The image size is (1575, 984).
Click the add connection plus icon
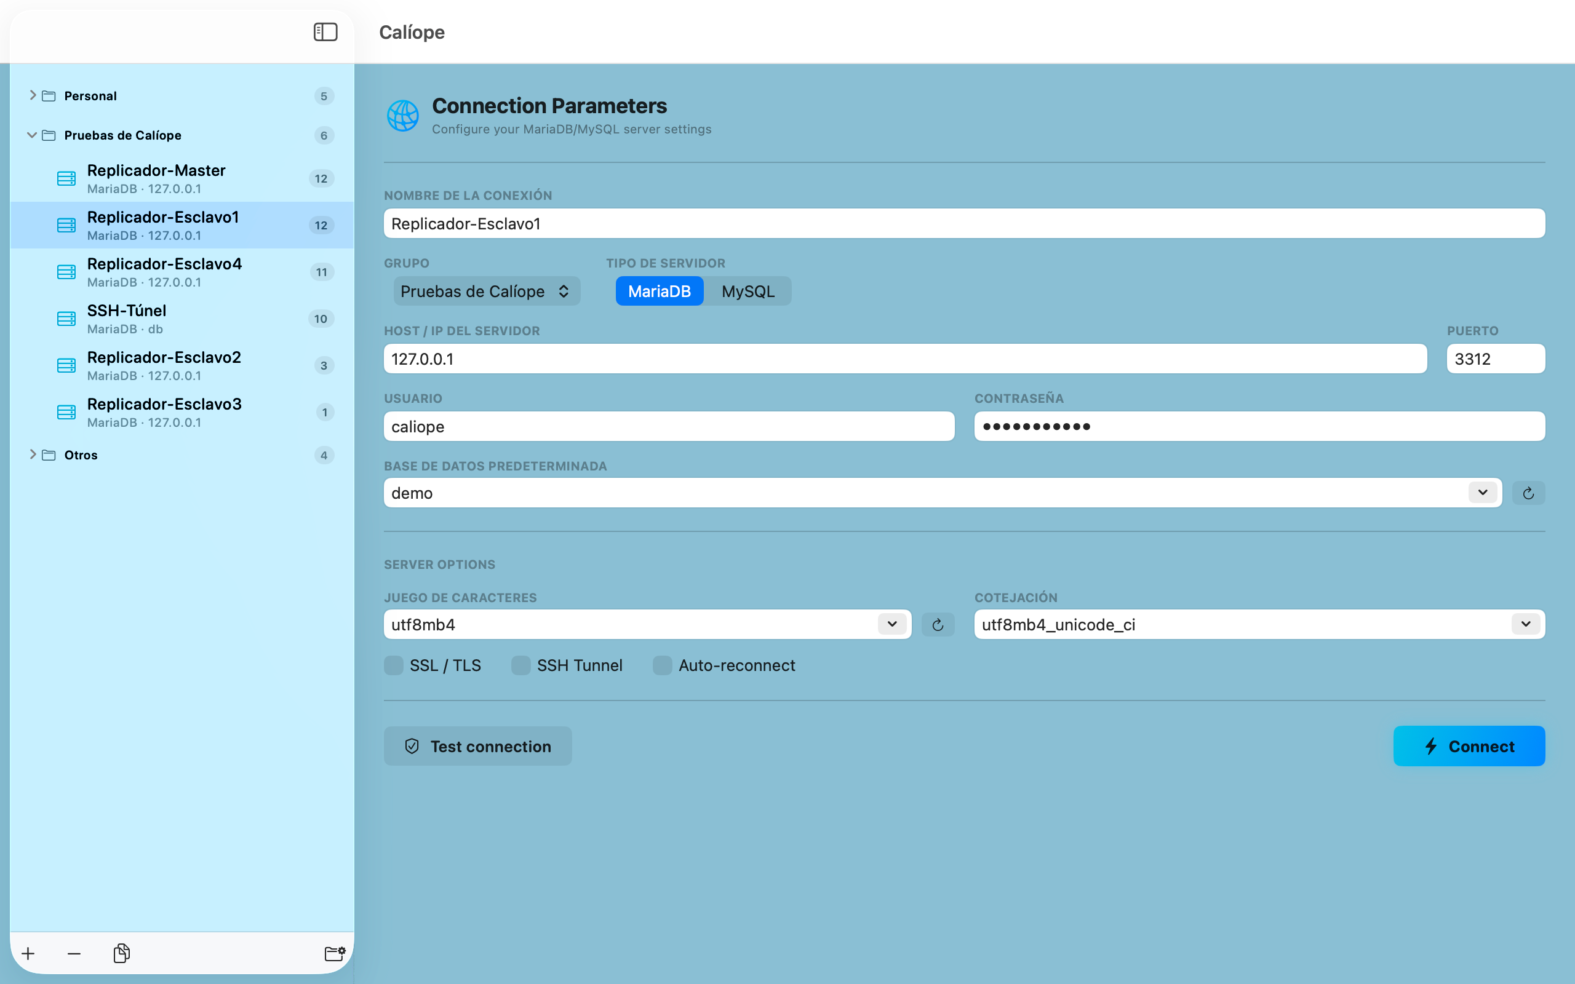(x=28, y=953)
